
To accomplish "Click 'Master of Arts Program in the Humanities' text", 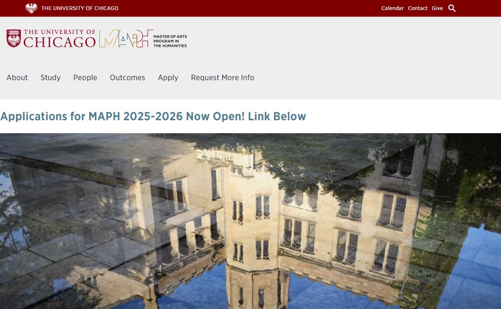I will pos(170,41).
